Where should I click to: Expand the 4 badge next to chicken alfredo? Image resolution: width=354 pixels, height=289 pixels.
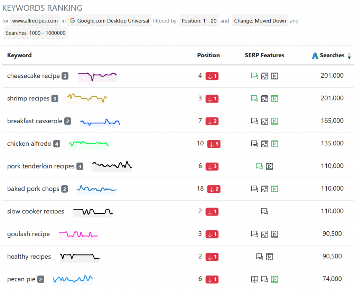[x=57, y=144]
